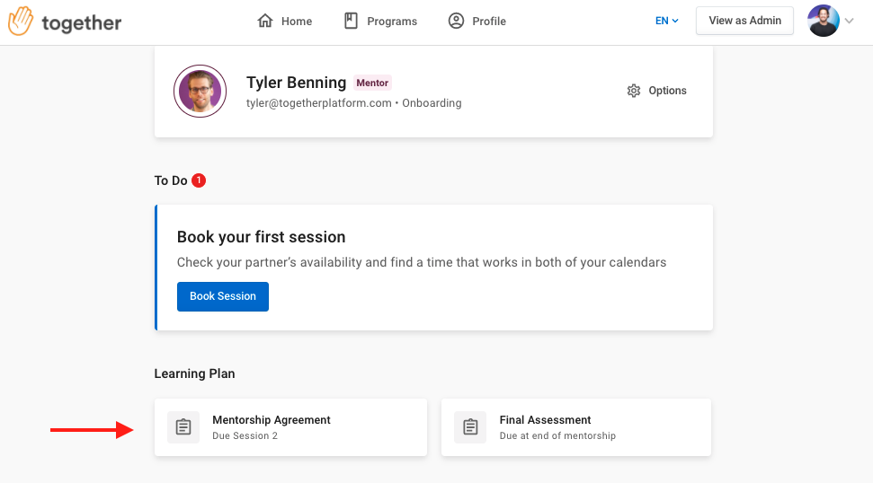Open the user avatar menu

coord(824,21)
